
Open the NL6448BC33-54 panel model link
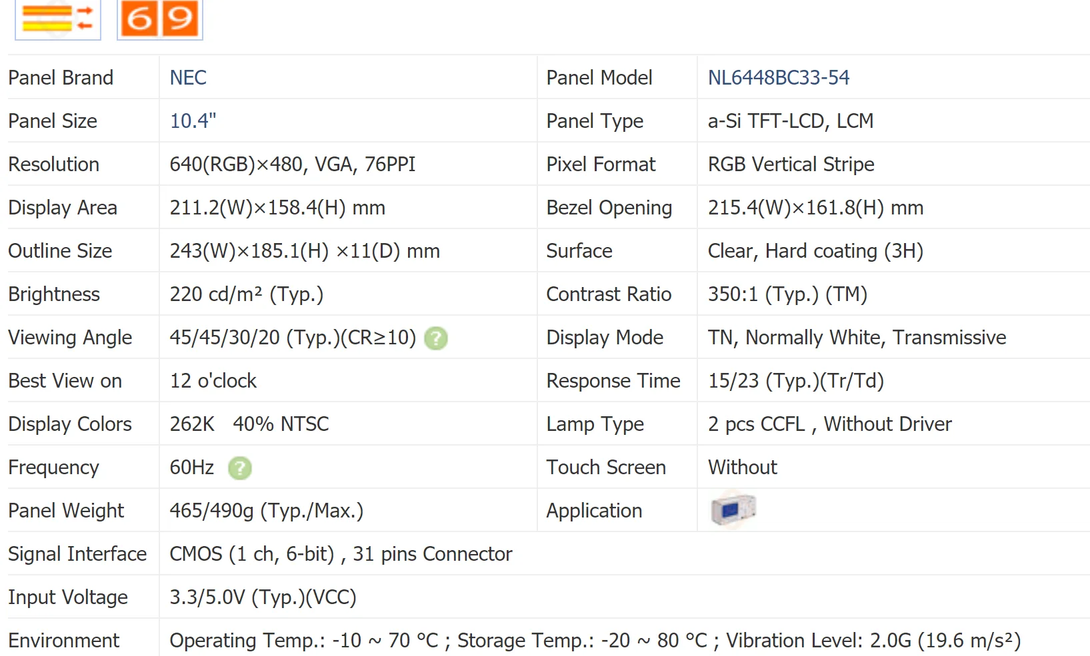coord(778,78)
